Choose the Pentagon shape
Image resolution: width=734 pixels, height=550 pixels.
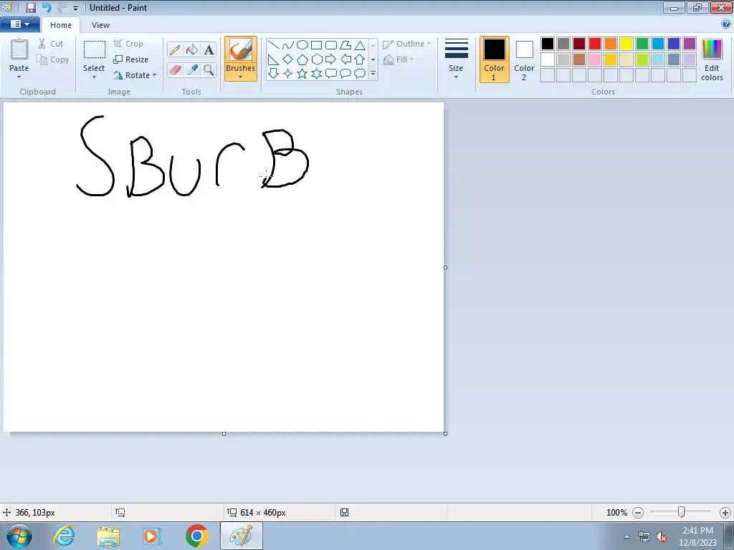pyautogui.click(x=302, y=59)
